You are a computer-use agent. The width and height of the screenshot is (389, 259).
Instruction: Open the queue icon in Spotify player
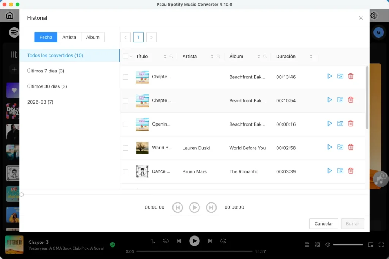(307, 245)
